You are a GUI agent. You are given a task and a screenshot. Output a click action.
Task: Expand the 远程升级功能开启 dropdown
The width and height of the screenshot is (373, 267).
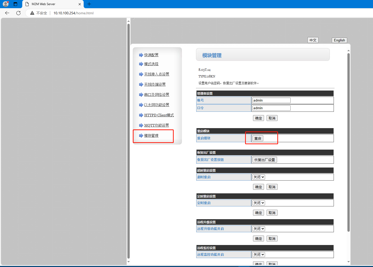click(259, 229)
